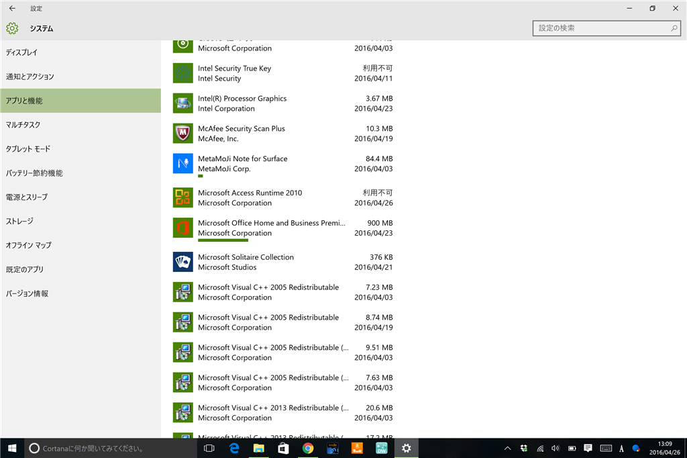Viewport: 687px width, 458px height.
Task: Select アプリと機能 in the sidebar
Action: point(81,101)
